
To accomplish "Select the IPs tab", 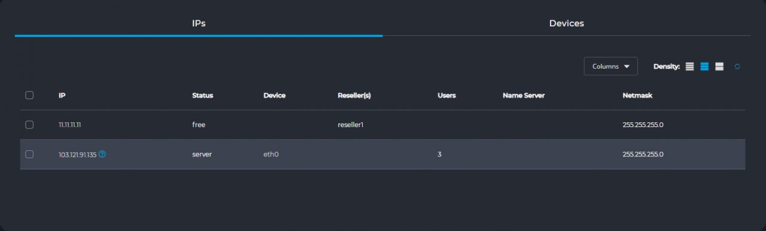I will point(199,23).
